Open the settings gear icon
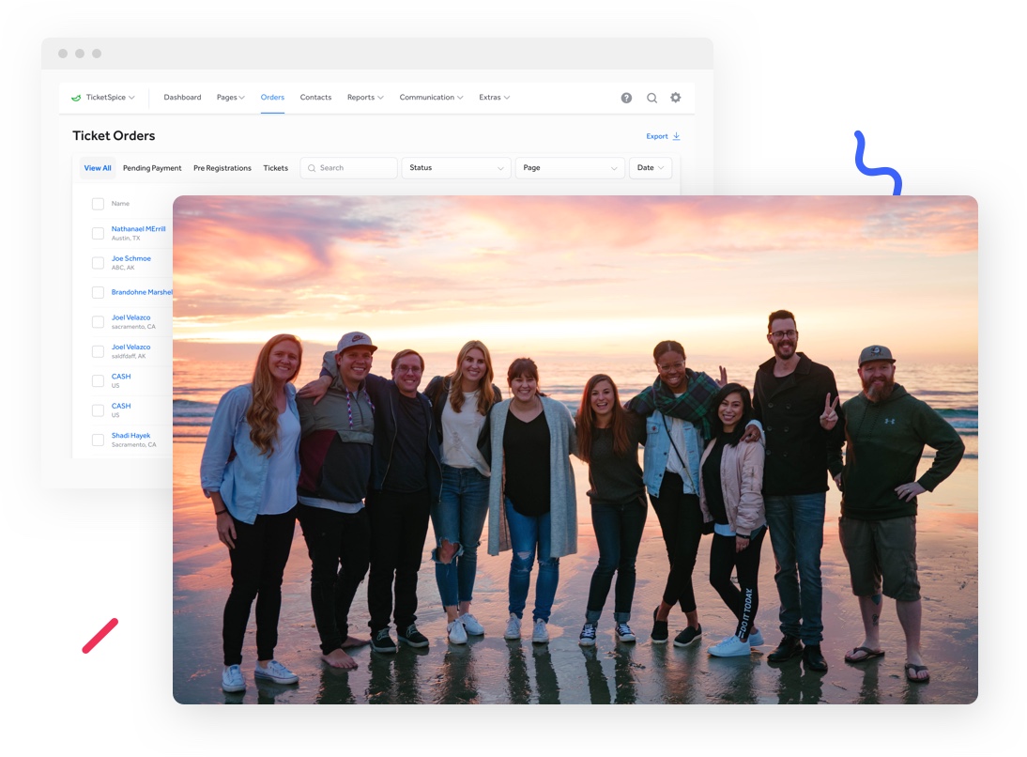Image resolution: width=1027 pixels, height=757 pixels. click(676, 97)
